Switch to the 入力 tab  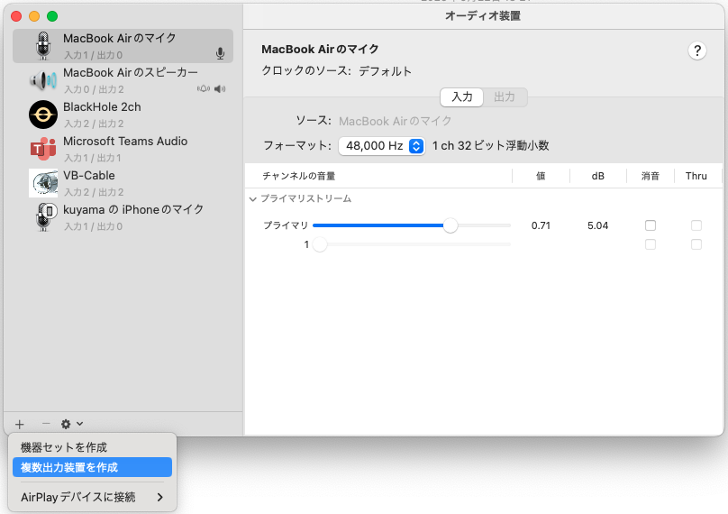coord(462,97)
